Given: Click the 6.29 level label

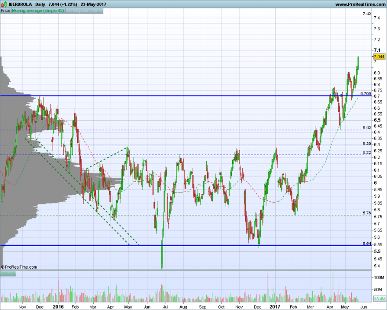Looking at the screenshot, I should 367,144.
